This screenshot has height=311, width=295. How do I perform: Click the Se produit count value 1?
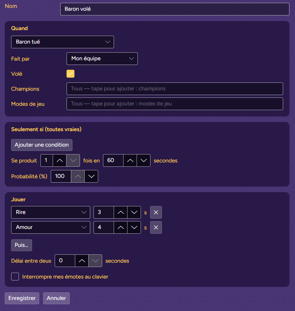pyautogui.click(x=47, y=160)
